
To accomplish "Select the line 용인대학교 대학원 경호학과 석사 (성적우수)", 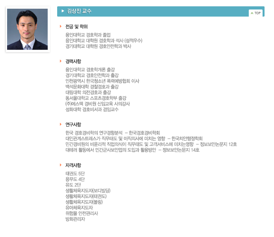I will click(x=104, y=41).
